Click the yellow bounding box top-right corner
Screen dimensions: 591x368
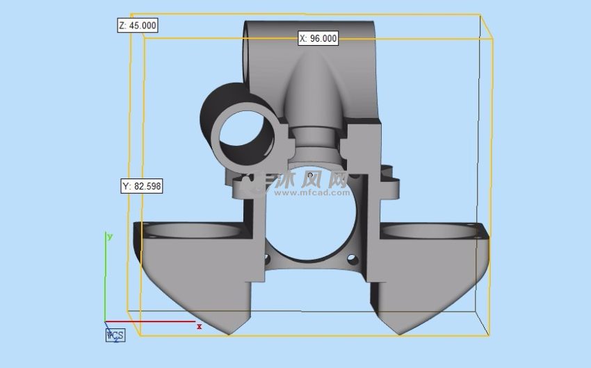tap(480, 15)
